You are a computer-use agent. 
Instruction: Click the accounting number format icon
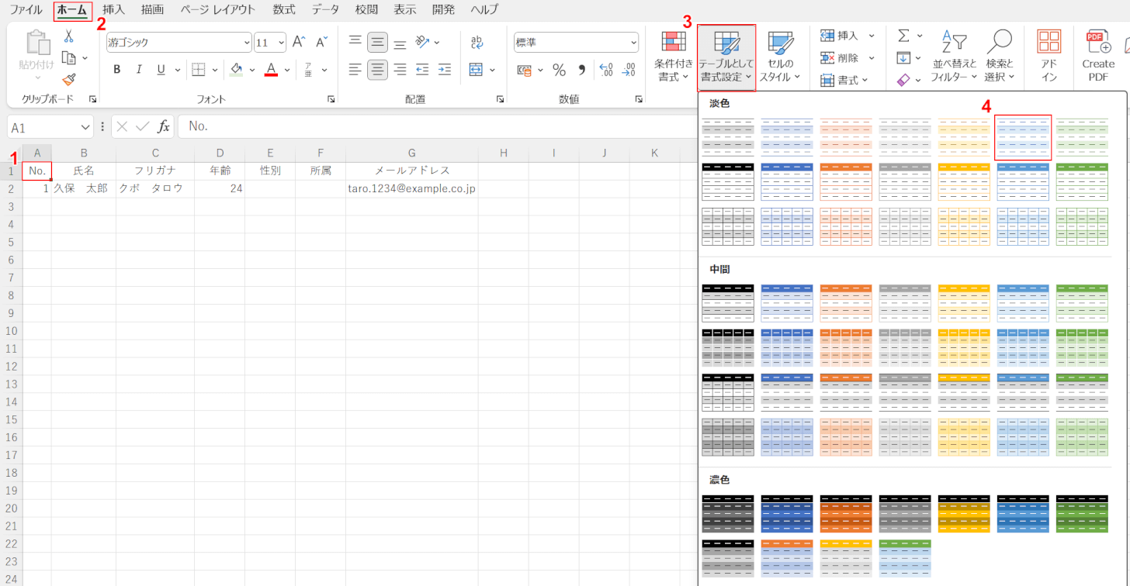click(525, 70)
